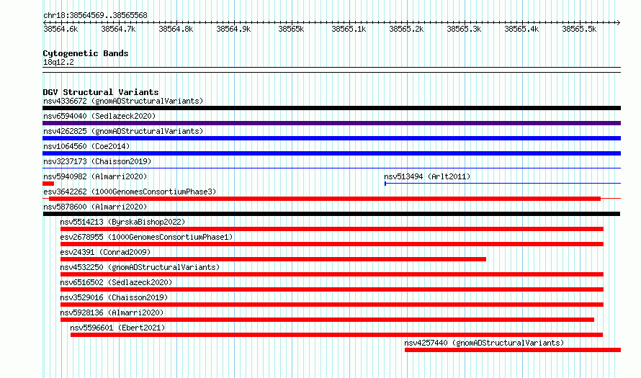Click the purple nsv6594040 variant bar
The width and height of the screenshot is (641, 378).
point(331,123)
